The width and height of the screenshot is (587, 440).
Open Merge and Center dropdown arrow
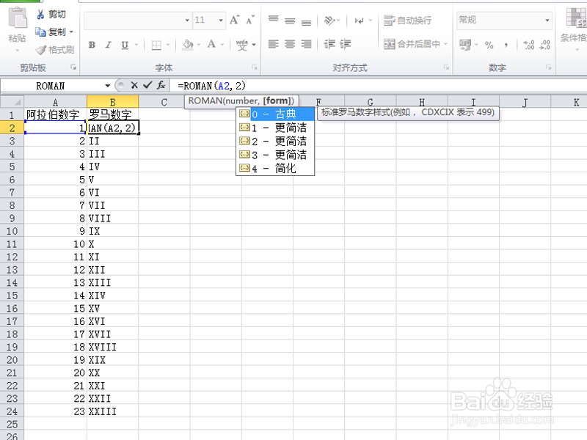click(445, 44)
